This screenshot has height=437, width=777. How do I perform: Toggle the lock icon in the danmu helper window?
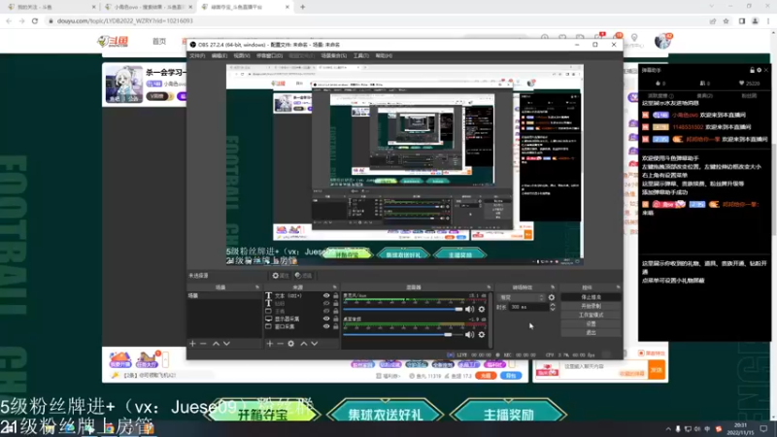tap(752, 70)
